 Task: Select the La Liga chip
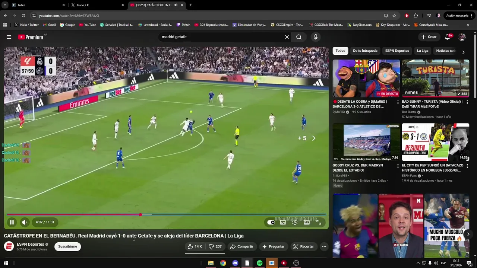(x=423, y=51)
